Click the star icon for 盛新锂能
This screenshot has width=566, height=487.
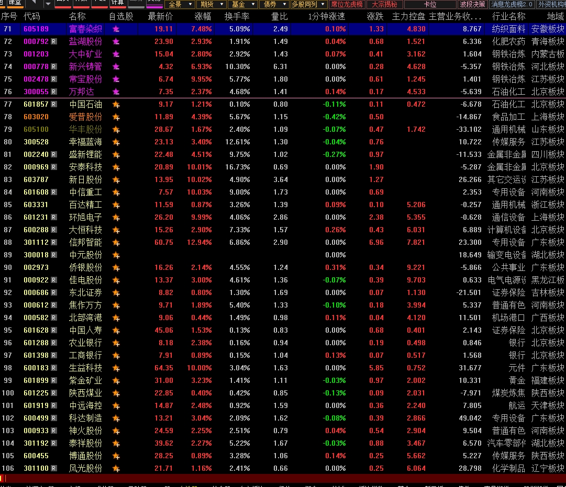(x=116, y=155)
